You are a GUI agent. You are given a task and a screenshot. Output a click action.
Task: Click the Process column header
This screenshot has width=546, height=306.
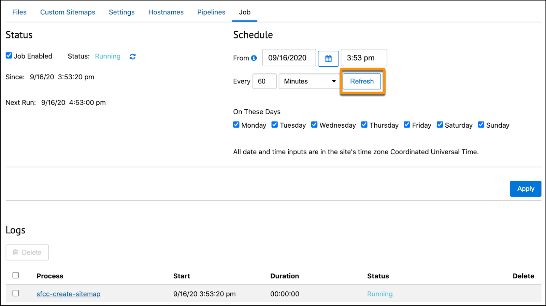point(50,276)
